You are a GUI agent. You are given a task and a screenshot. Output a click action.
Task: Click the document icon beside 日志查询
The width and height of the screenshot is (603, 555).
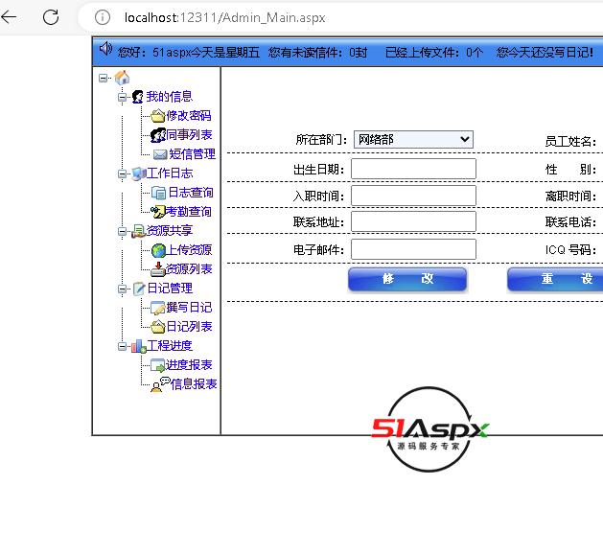pos(158,193)
